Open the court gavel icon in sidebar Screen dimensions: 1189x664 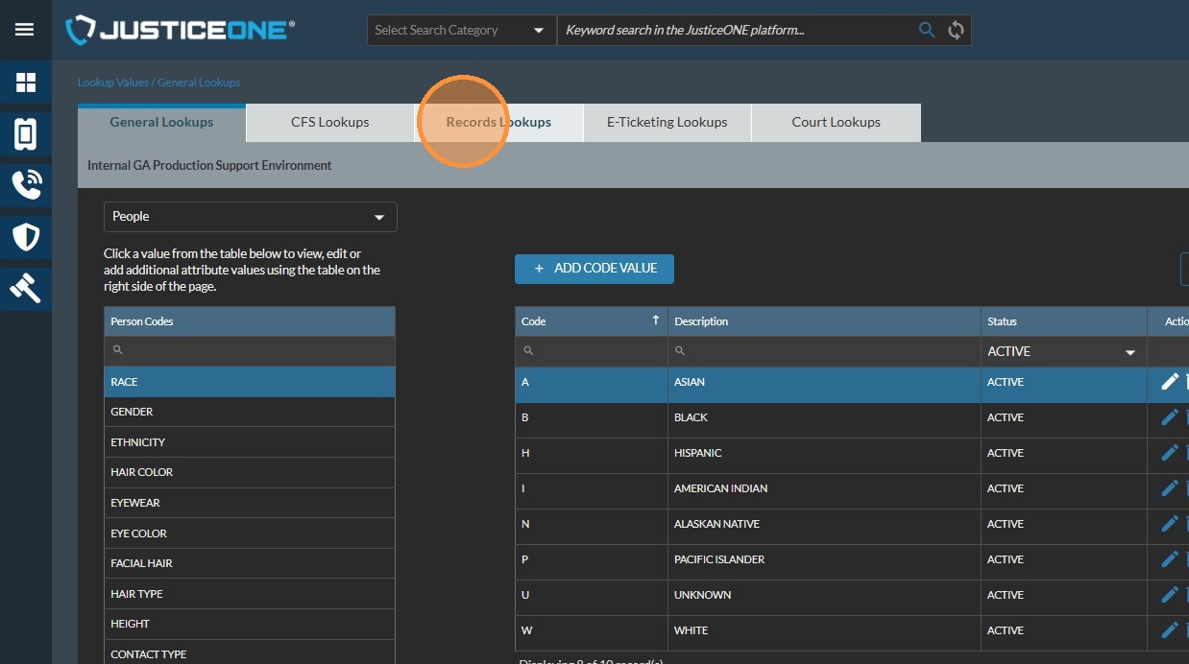tap(26, 287)
